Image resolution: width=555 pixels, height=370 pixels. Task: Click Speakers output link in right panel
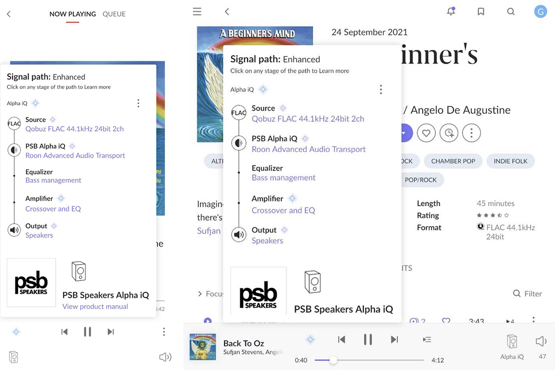pyautogui.click(x=267, y=241)
